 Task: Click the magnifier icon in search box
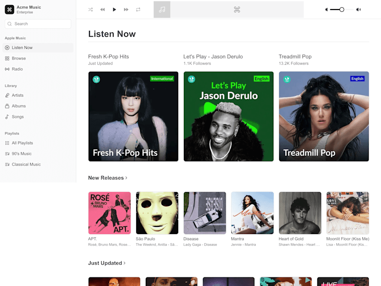(10, 24)
